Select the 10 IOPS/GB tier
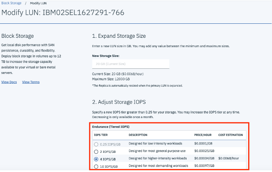The image size is (272, 172). (96, 166)
